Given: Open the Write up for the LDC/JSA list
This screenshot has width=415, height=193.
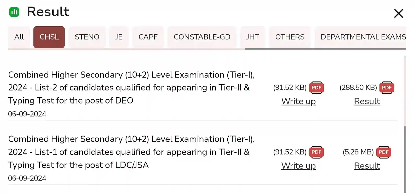Looking at the screenshot, I should pos(298,166).
